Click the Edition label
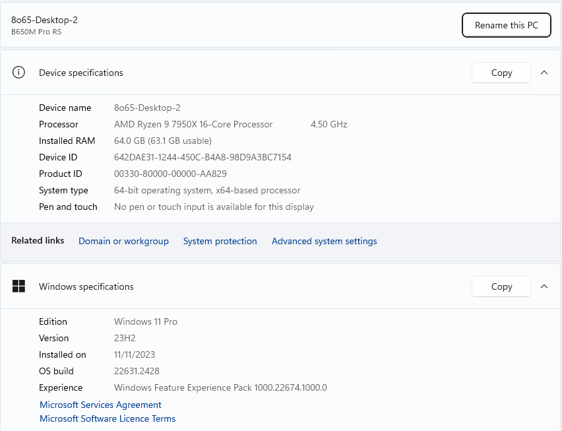Screen dimensions: 562x431 (53, 321)
